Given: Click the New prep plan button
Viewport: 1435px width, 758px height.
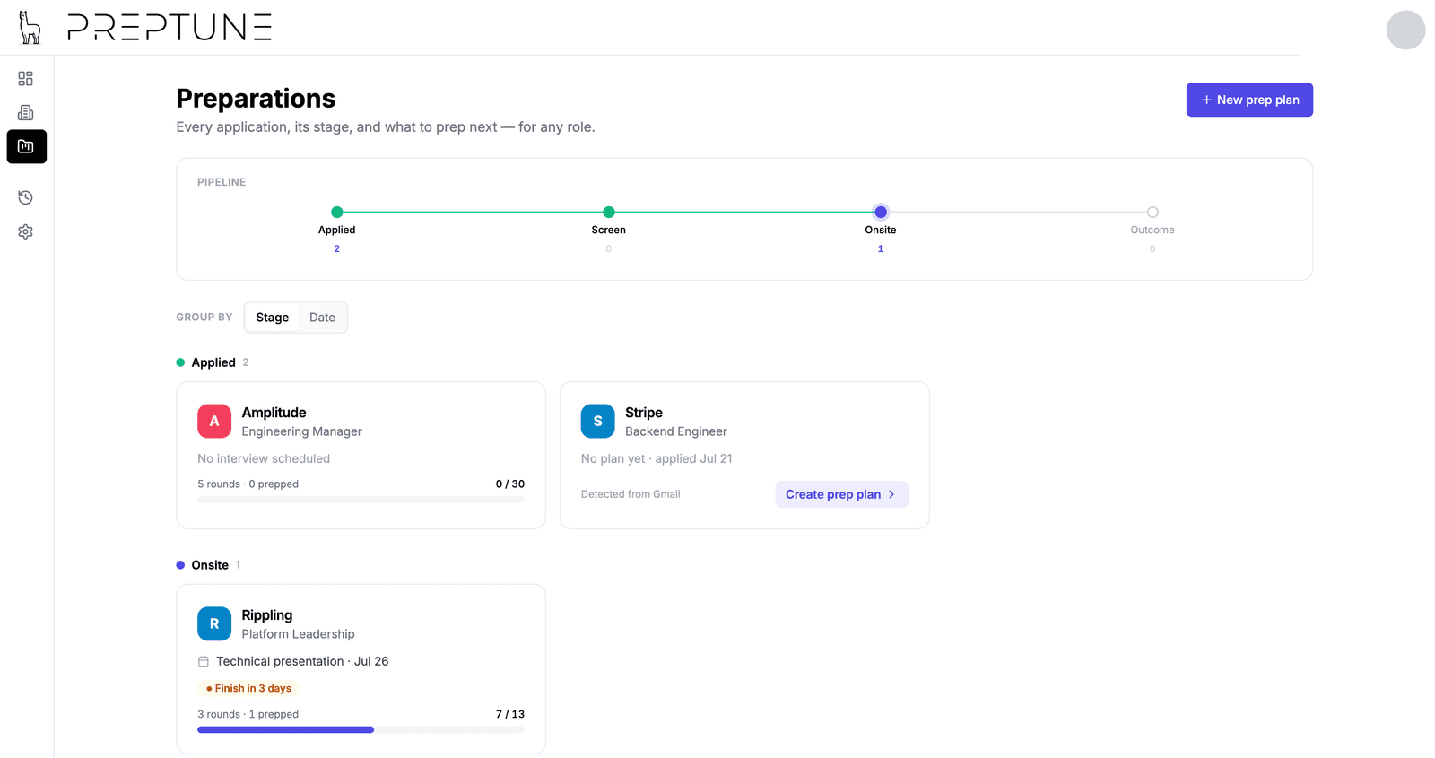Looking at the screenshot, I should tap(1249, 100).
